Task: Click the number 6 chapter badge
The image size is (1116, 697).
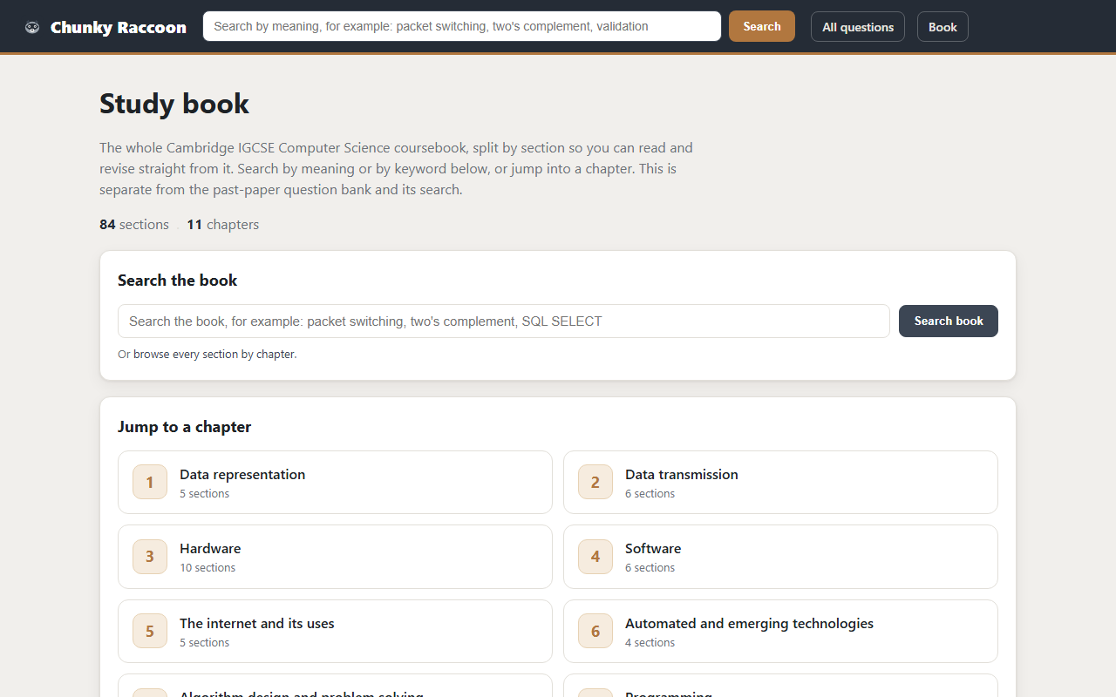Action: point(595,631)
